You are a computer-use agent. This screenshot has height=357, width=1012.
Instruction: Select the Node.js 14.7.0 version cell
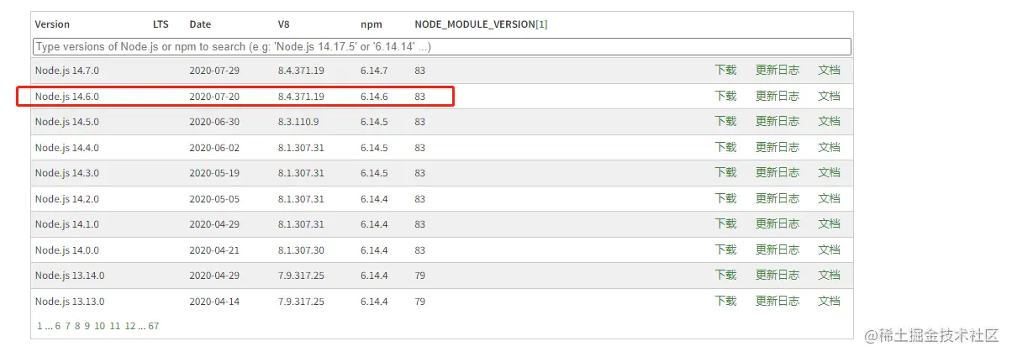pos(66,71)
